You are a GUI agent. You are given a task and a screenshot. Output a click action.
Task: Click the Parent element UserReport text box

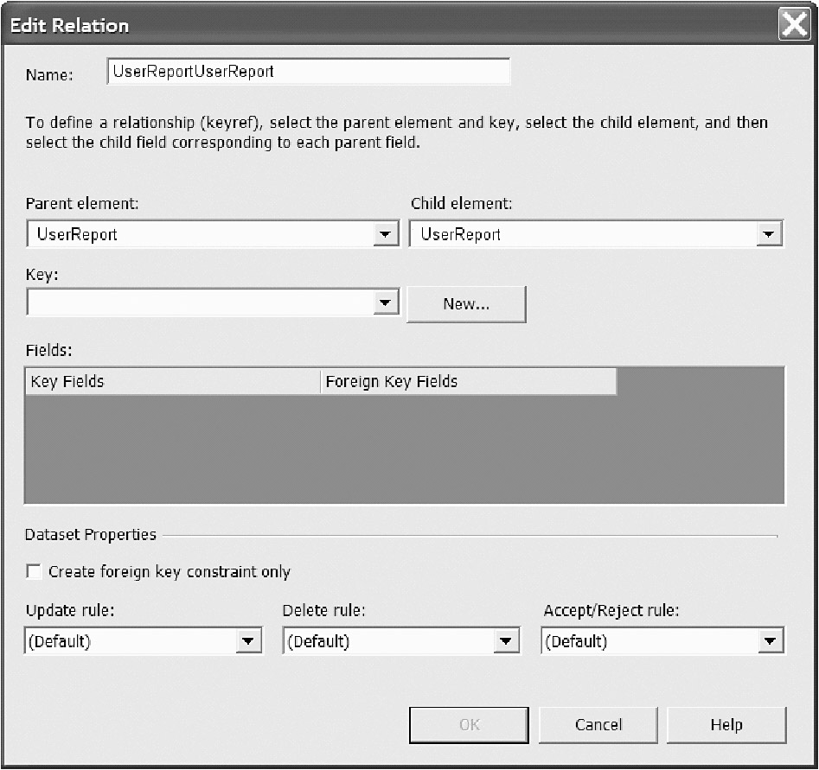coord(199,234)
